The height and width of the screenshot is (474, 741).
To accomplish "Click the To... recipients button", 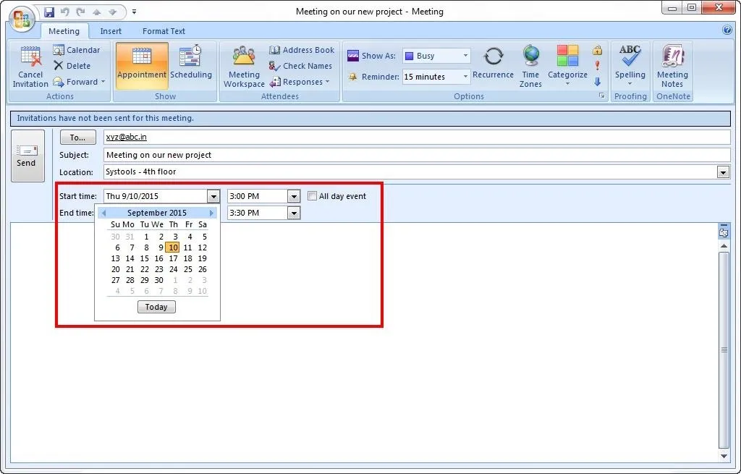I will 77,137.
